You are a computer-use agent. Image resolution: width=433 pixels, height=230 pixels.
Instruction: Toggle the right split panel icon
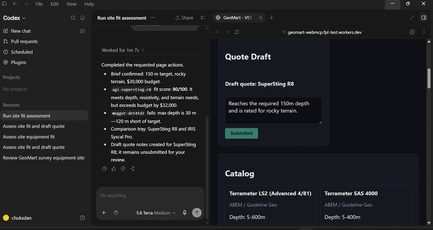[x=424, y=18]
